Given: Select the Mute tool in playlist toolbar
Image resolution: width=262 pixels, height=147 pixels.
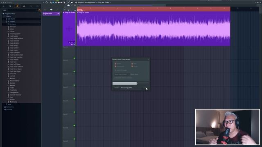Looking at the screenshot, I should coord(59,2).
